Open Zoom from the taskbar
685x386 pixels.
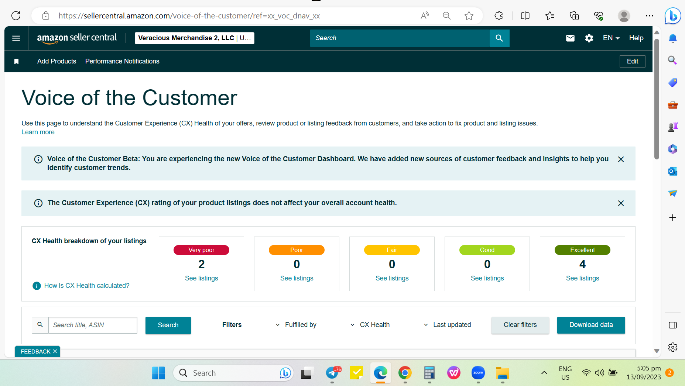[x=478, y=373]
